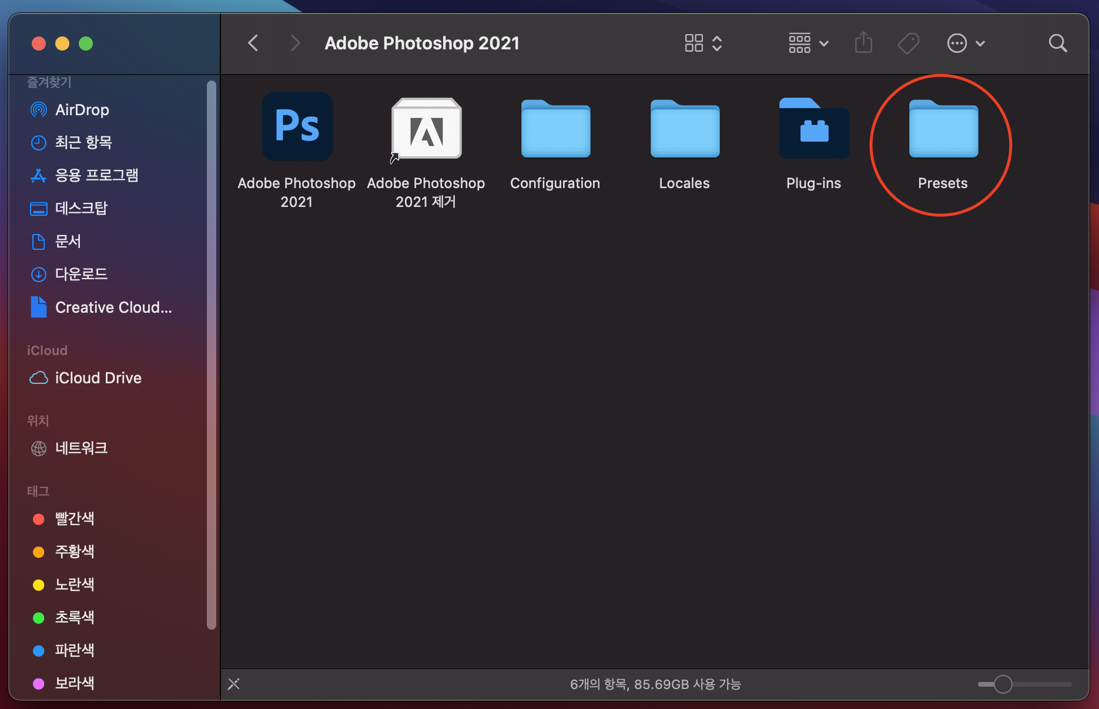Adjust the icon size slider in status bar

click(x=1003, y=684)
